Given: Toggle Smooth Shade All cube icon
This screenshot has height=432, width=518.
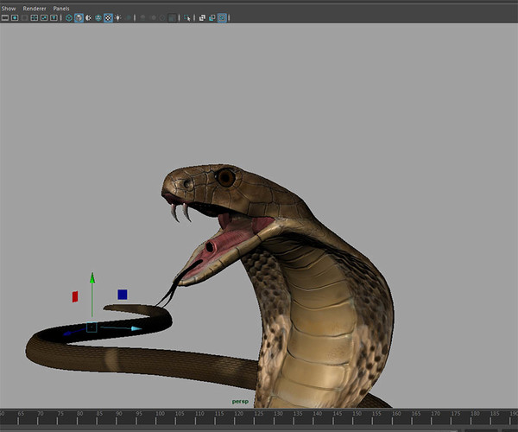Looking at the screenshot, I should (x=79, y=18).
